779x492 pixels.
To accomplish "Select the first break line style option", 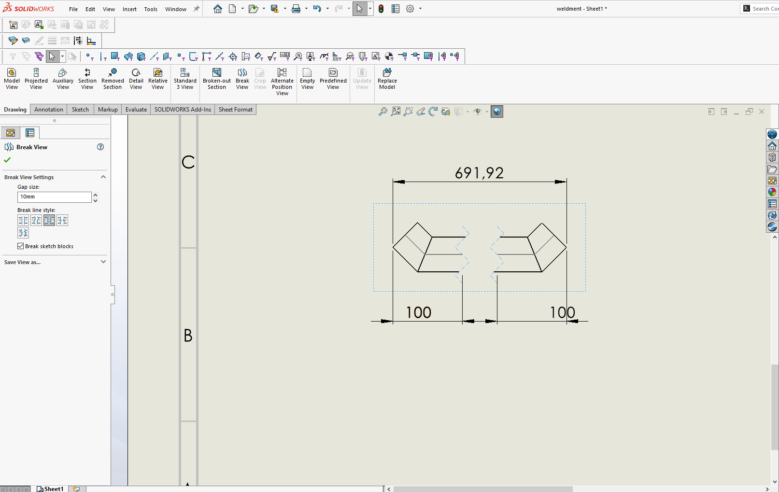I will click(23, 221).
